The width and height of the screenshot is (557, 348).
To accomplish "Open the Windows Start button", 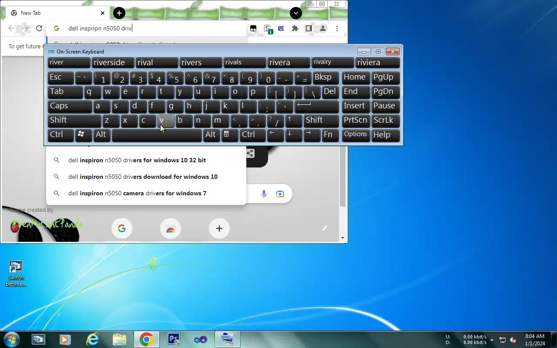I will click(11, 339).
